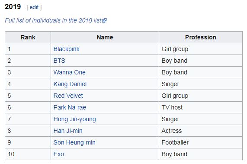
Task: Follow the Son Heung-min link
Action: (x=74, y=142)
